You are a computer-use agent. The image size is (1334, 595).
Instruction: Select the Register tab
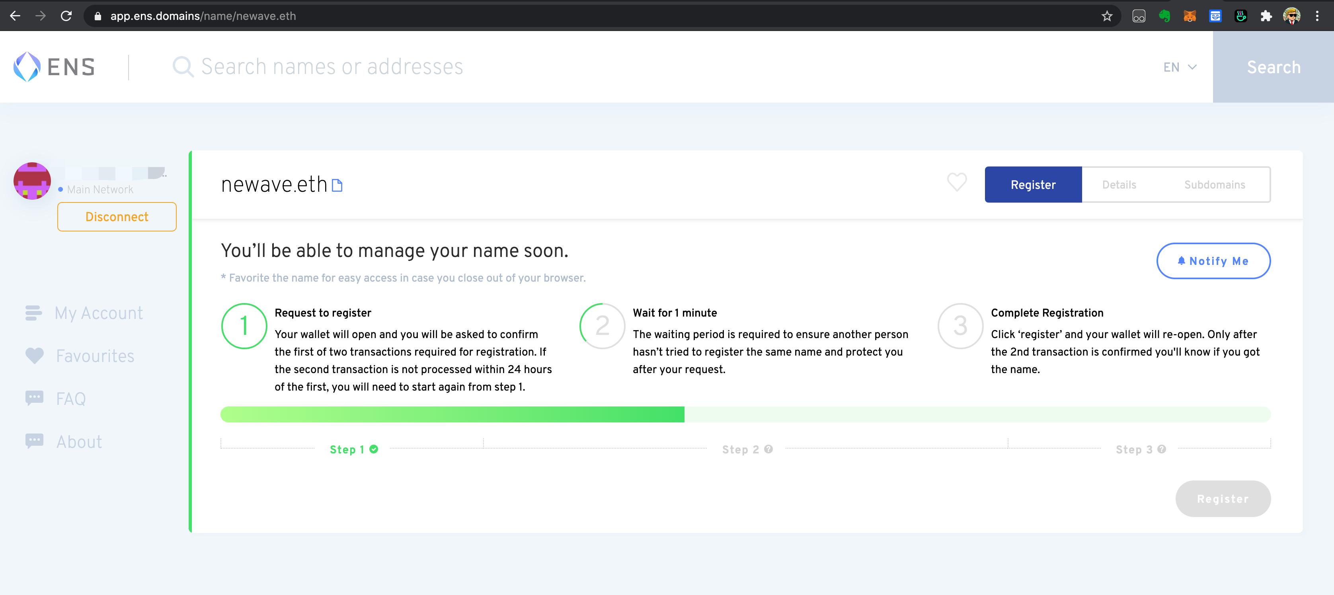pyautogui.click(x=1033, y=185)
